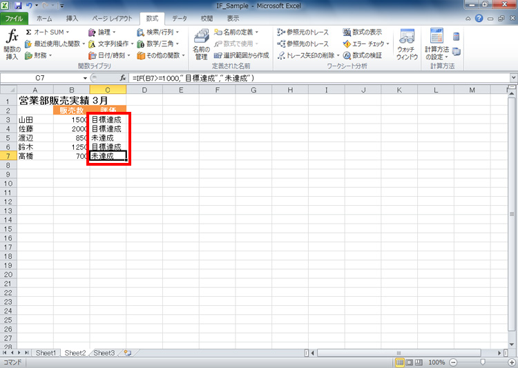Click the Calculate Sheet icon
The width and height of the screenshot is (518, 368).
[x=457, y=51]
